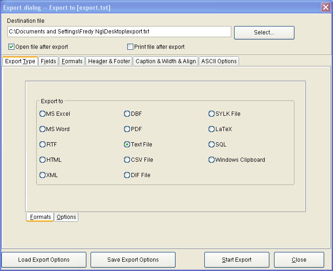Enable Print file after export

tap(131, 47)
